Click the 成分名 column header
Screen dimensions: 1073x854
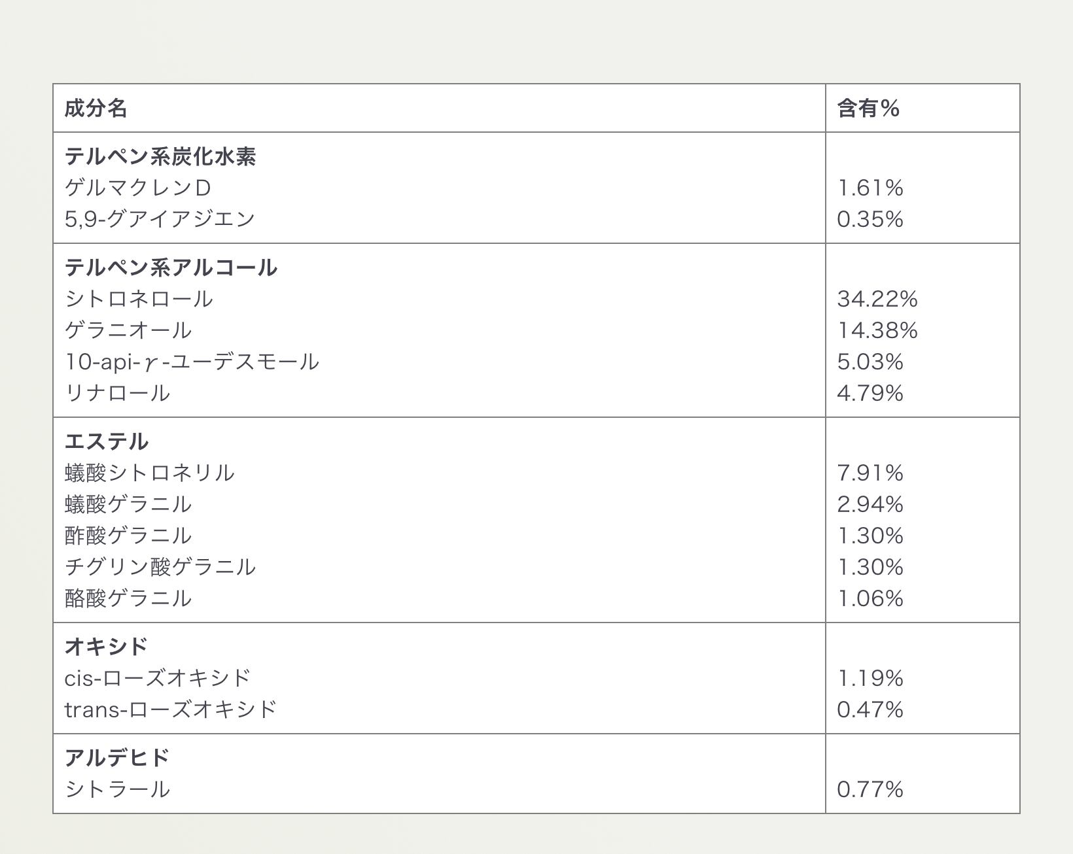(96, 108)
